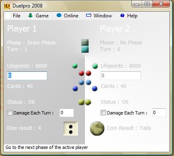Click the dark teal square phase icon

pyautogui.click(x=85, y=42)
